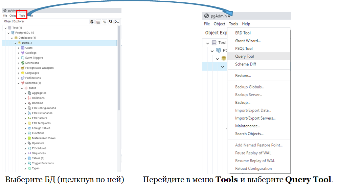Screen dimensions: 339x189
Task: Expand the Casts node
Action: click(x=19, y=48)
